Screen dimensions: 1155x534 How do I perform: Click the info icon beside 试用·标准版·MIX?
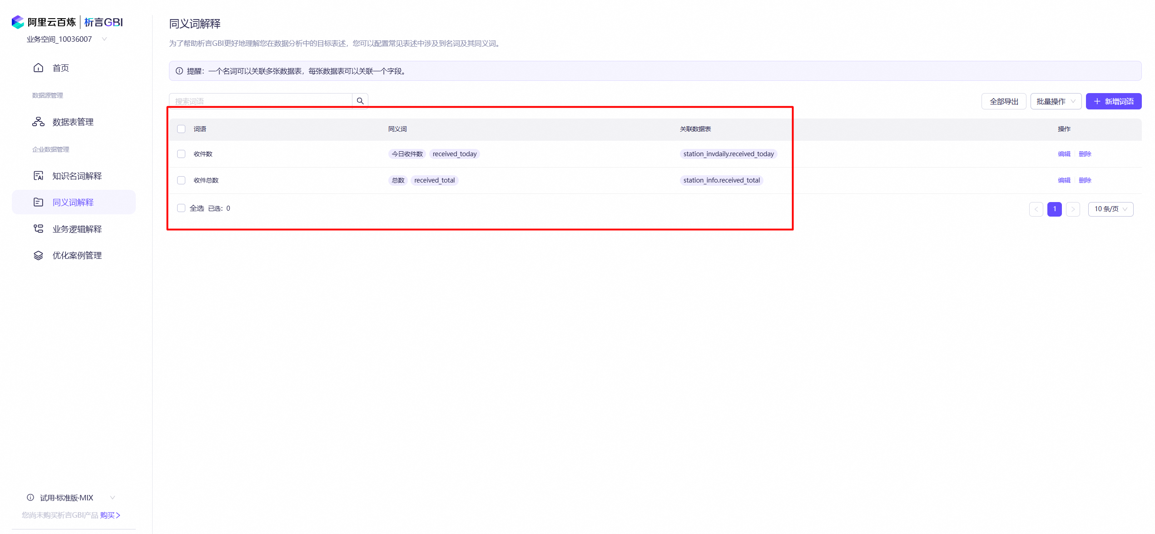click(x=30, y=498)
